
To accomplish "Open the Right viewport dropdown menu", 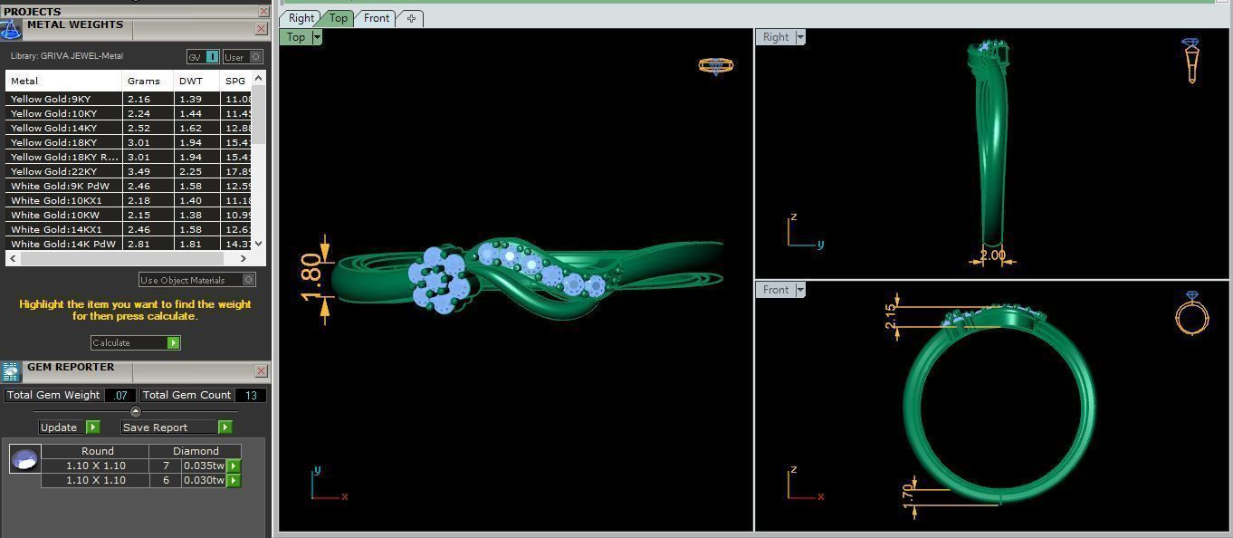I will point(800,37).
